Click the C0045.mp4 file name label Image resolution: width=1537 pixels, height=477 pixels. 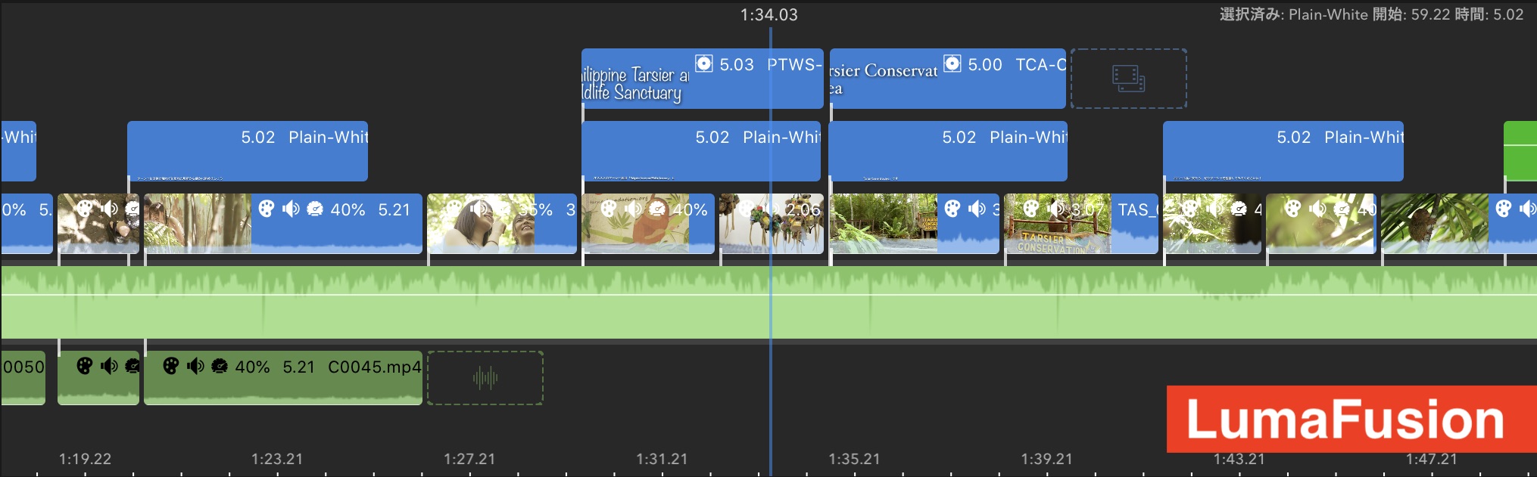pyautogui.click(x=374, y=367)
